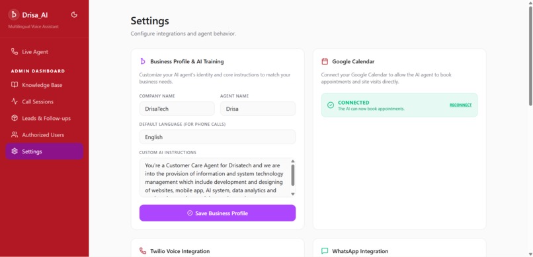Open the Live Agent page
Image resolution: width=533 pixels, height=257 pixels.
[44, 52]
